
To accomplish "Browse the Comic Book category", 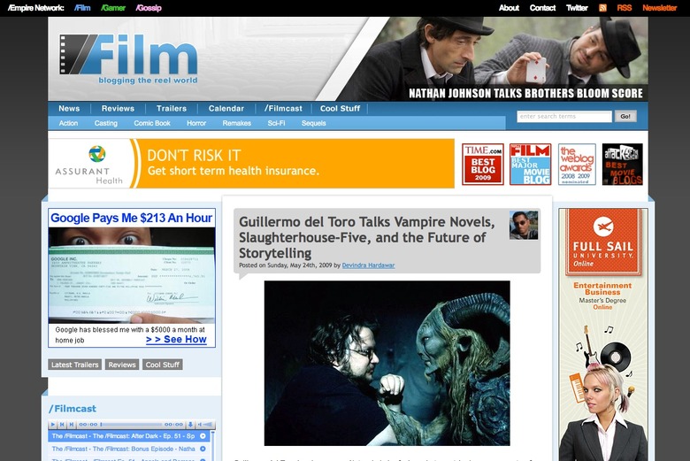I will (152, 123).
